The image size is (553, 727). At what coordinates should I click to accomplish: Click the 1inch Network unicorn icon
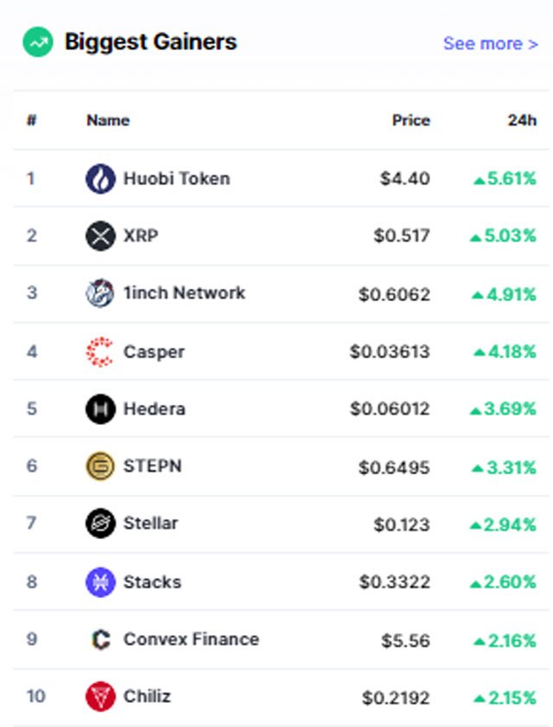100,293
